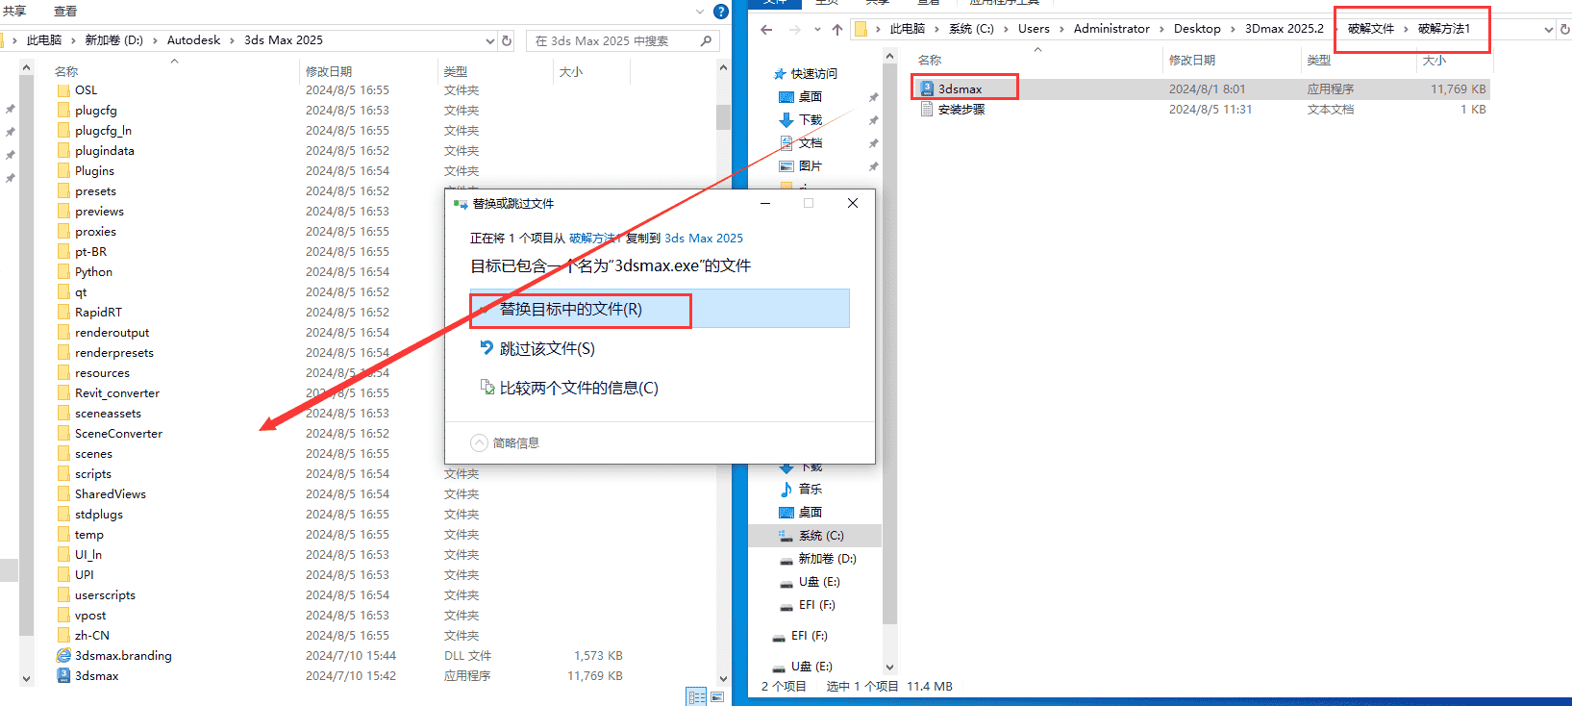
Task: Expand 简略信息 in the replace dialog
Action: 505,442
